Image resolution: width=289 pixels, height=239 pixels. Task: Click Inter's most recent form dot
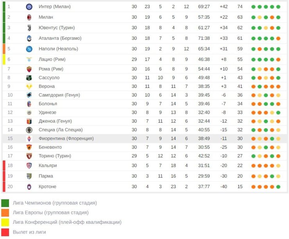click(x=278, y=7)
